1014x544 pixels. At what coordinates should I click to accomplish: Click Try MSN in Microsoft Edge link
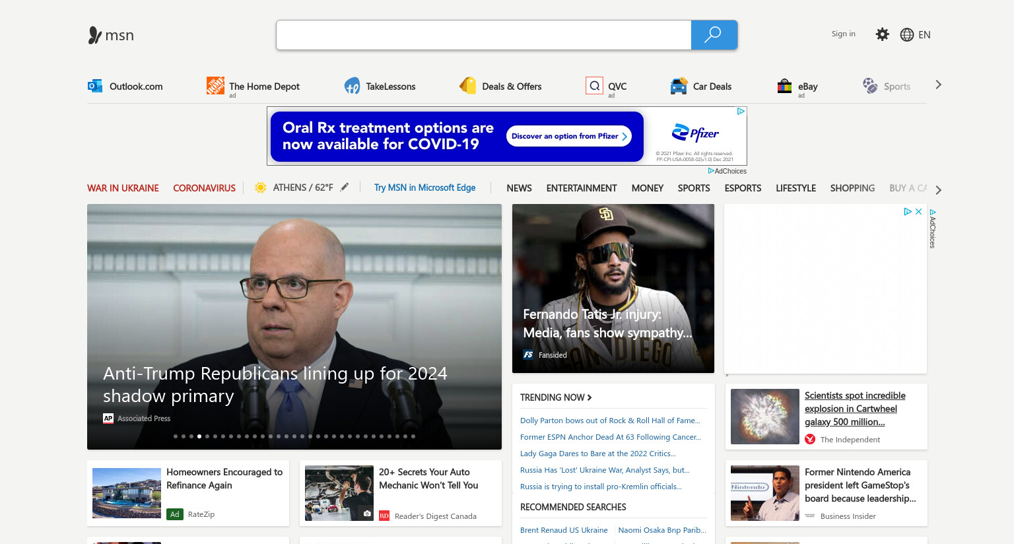pos(424,187)
